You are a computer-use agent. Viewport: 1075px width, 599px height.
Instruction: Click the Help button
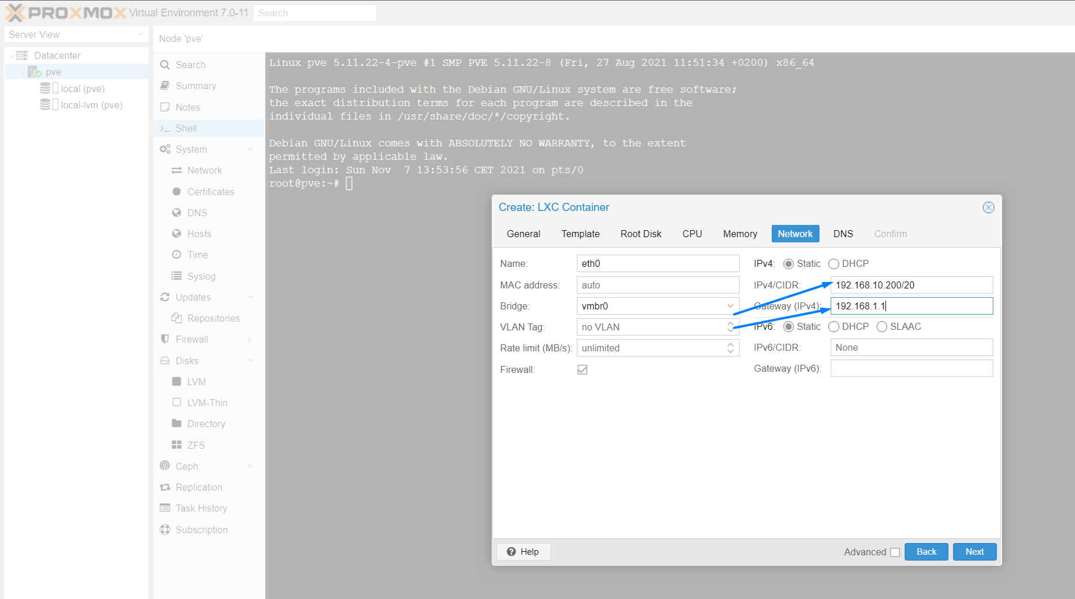[x=523, y=552]
